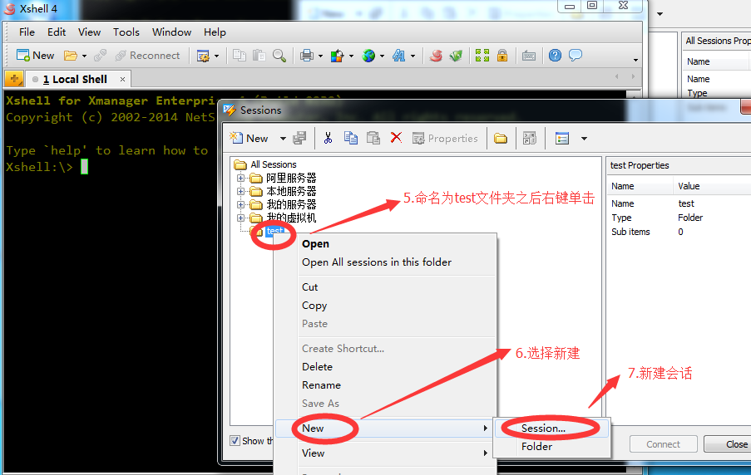751x475 pixels.
Task: Click the icon next to the New dropdown in Sessions
Action: point(299,138)
